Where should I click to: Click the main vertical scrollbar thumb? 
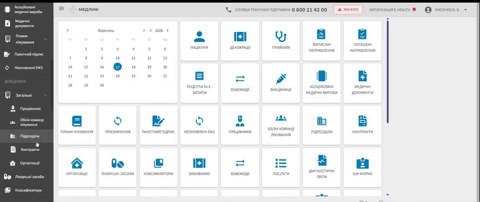point(387,71)
